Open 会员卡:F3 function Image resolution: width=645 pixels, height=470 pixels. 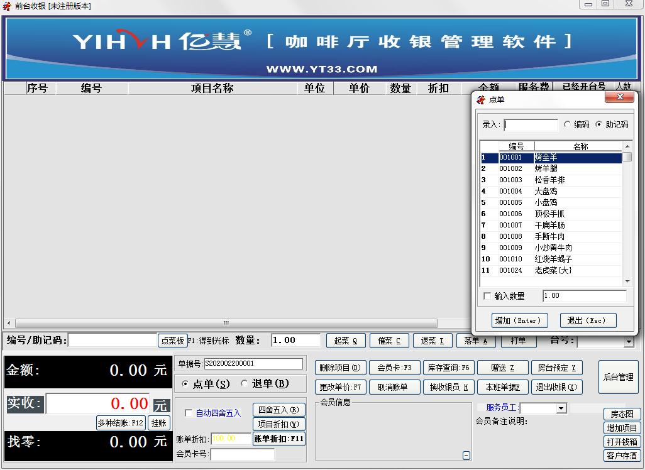tap(395, 368)
